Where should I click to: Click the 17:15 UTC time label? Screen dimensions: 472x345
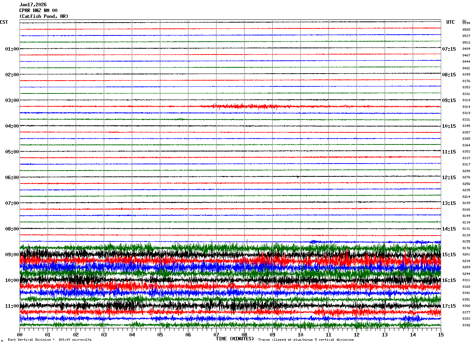[449, 306]
